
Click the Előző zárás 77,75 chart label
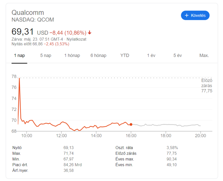coord(207,85)
